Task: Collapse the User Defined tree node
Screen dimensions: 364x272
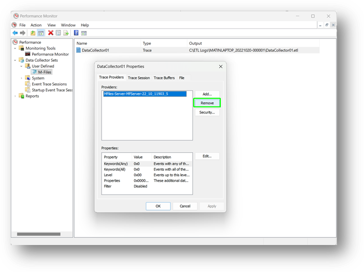Action: [x=22, y=66]
